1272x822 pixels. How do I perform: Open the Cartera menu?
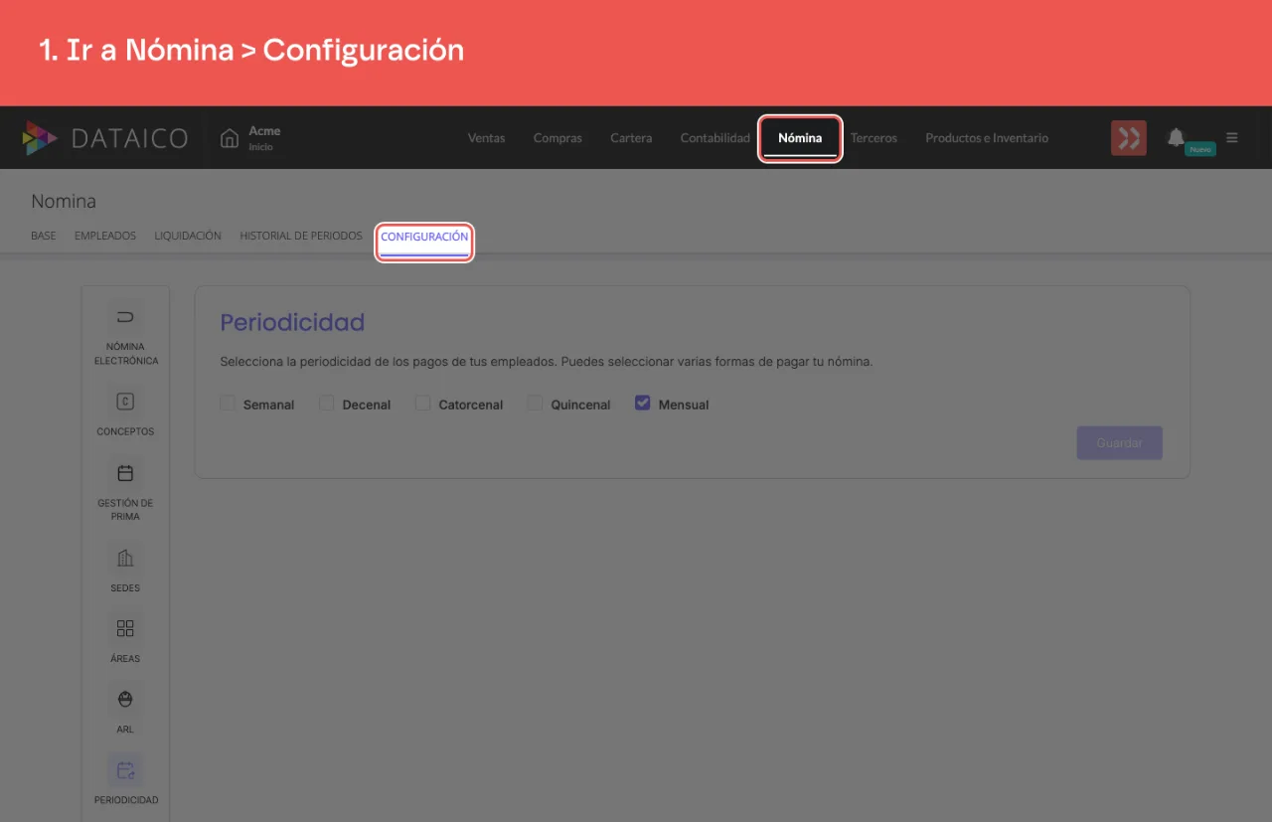[631, 138]
